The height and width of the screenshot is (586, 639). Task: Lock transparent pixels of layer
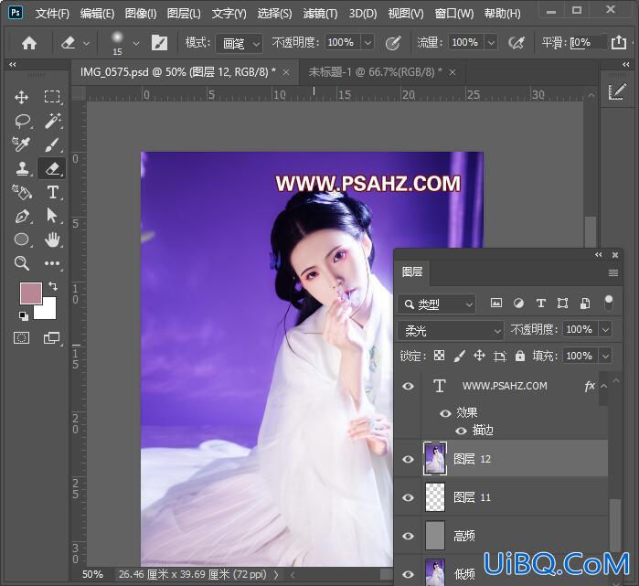439,356
